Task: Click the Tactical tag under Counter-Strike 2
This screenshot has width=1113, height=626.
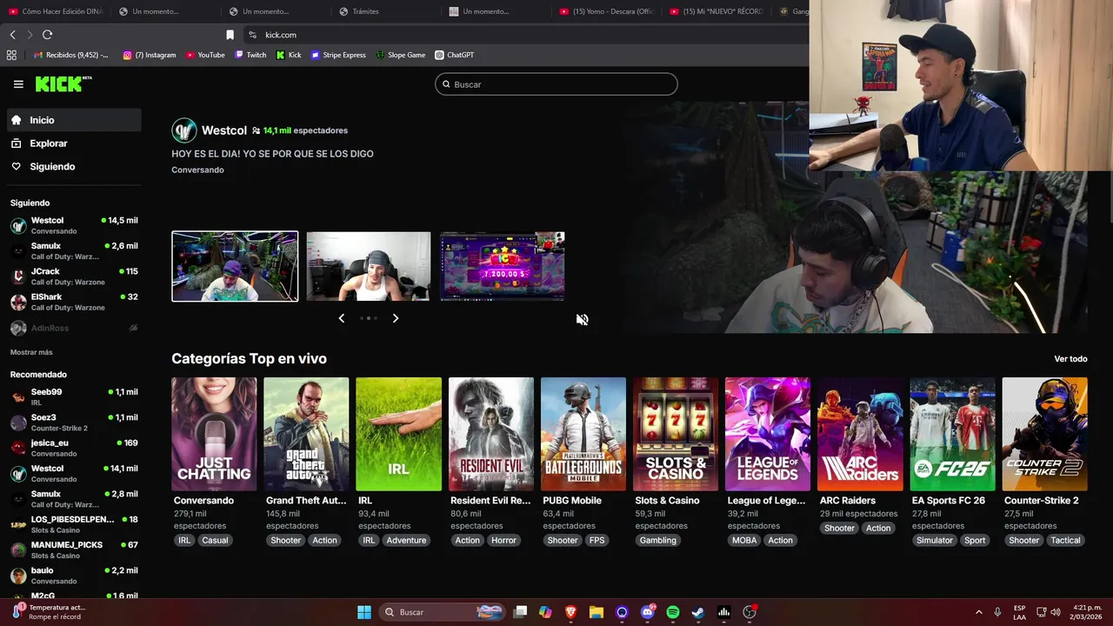Action: click(x=1065, y=540)
